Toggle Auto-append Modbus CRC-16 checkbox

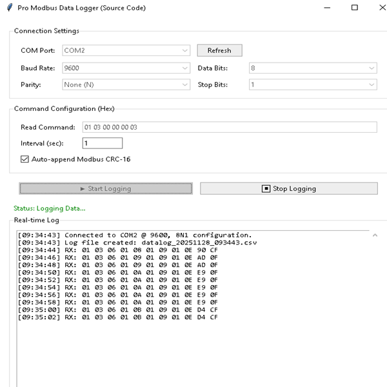click(25, 159)
